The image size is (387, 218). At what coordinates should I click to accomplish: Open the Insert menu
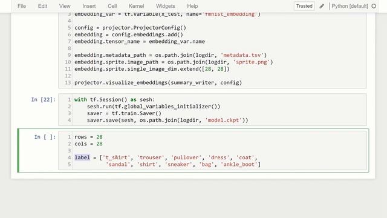pyautogui.click(x=89, y=6)
